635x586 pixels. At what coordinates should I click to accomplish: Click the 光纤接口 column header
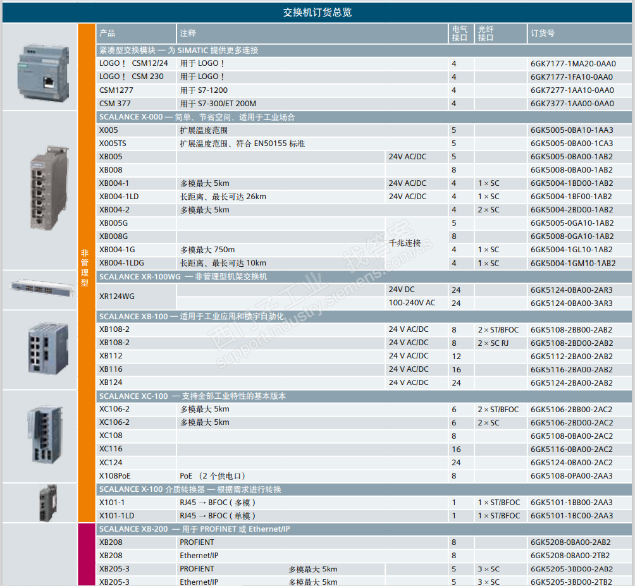point(500,33)
